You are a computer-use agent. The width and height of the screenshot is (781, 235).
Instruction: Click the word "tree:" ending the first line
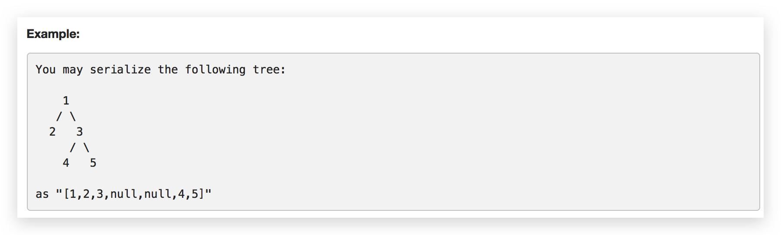[269, 70]
